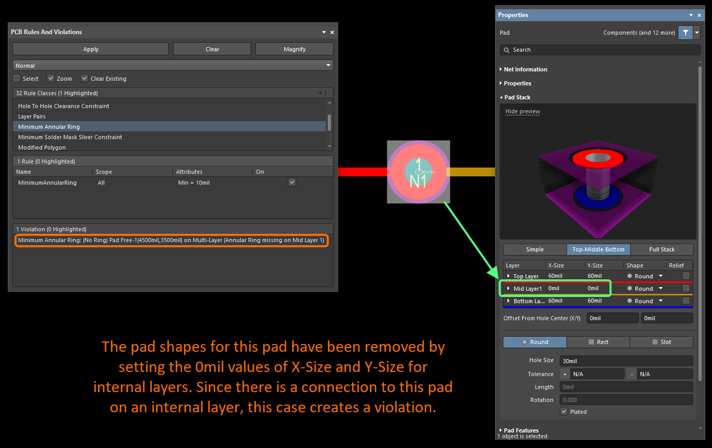This screenshot has height=448, width=712.
Task: Switch to the Full Stack tab
Action: pos(661,249)
